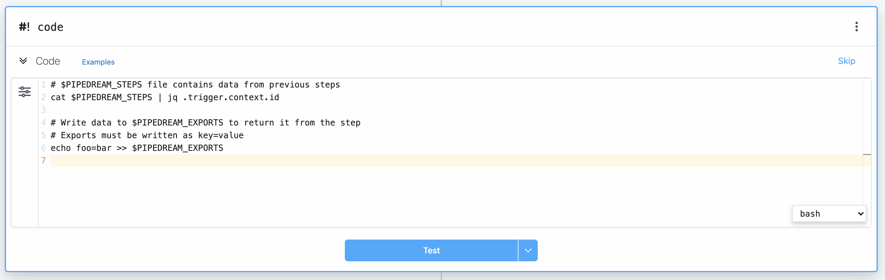Expand the Test button dropdown arrow
Image resolution: width=885 pixels, height=280 pixels.
click(x=528, y=250)
